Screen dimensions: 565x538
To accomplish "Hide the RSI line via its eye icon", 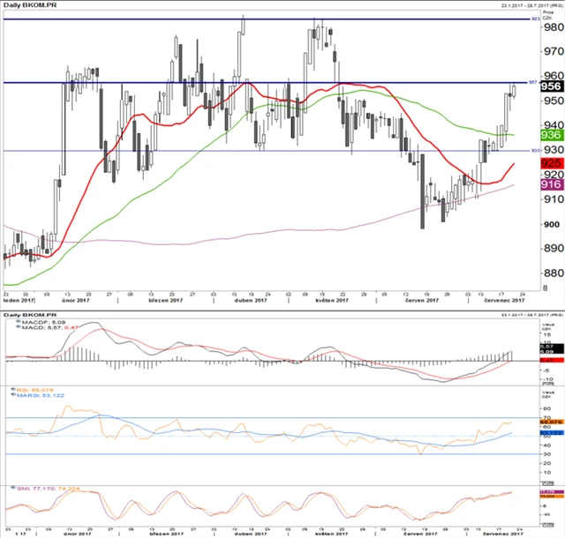I will [x=13, y=389].
